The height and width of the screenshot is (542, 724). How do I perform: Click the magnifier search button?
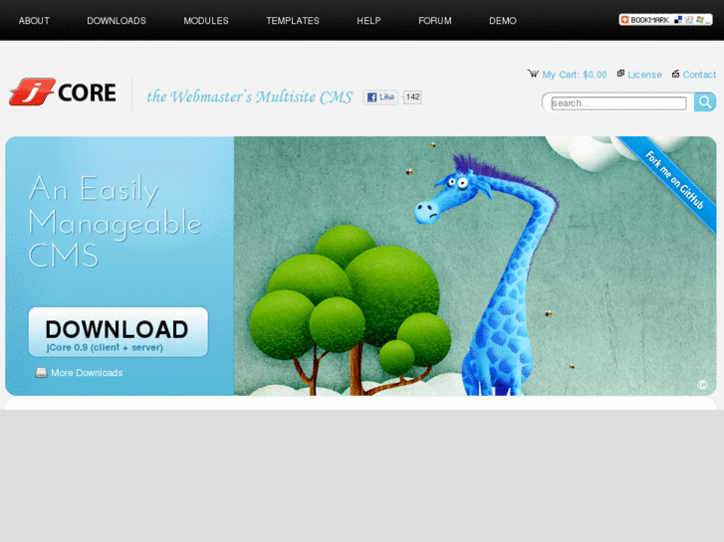click(705, 102)
